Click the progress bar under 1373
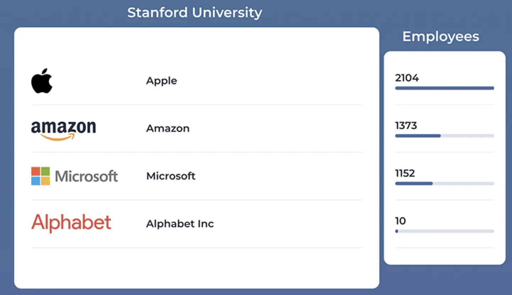512x295 pixels. click(x=444, y=136)
